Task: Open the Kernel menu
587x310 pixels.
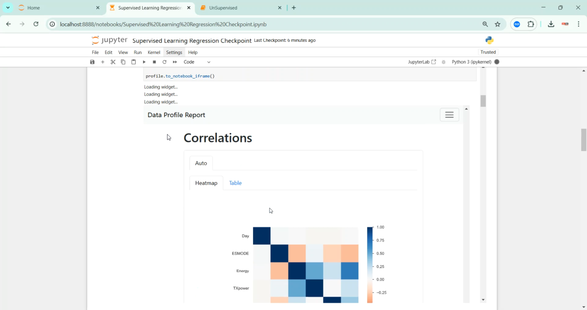Action: coord(154,52)
